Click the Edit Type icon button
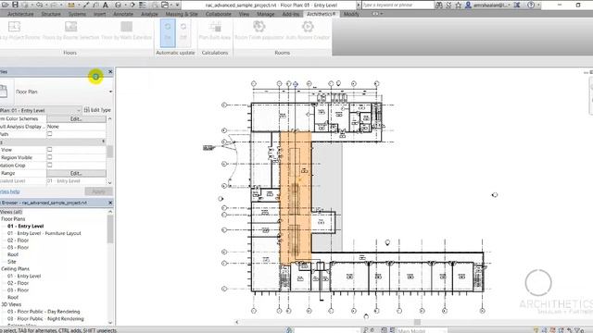Screen dimensions: 593x333 pos(97,110)
